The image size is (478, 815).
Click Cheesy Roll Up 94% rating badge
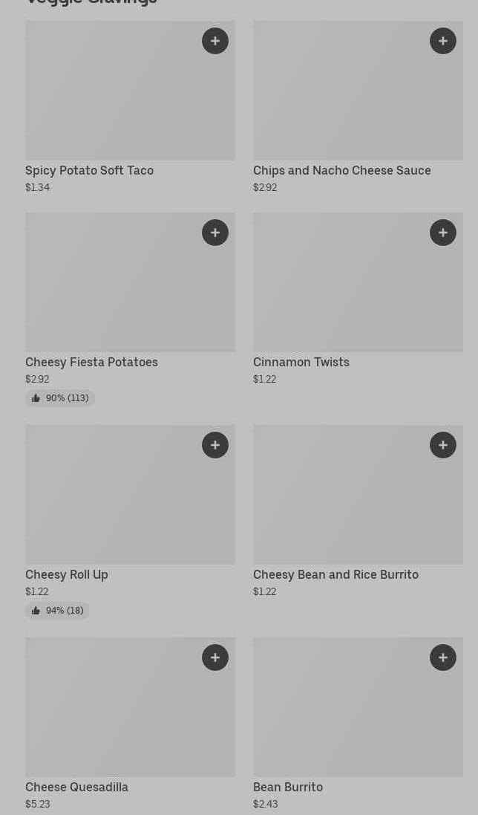57,611
